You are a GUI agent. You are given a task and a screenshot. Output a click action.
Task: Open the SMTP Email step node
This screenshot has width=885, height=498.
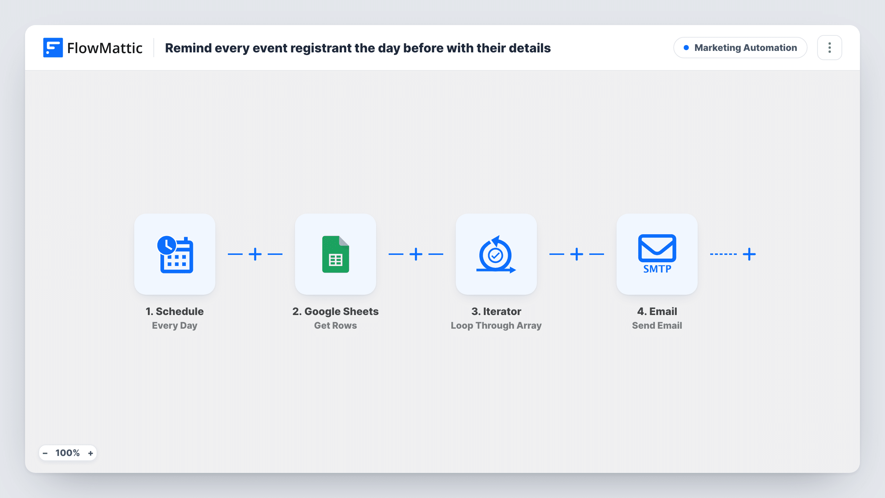pos(657,254)
